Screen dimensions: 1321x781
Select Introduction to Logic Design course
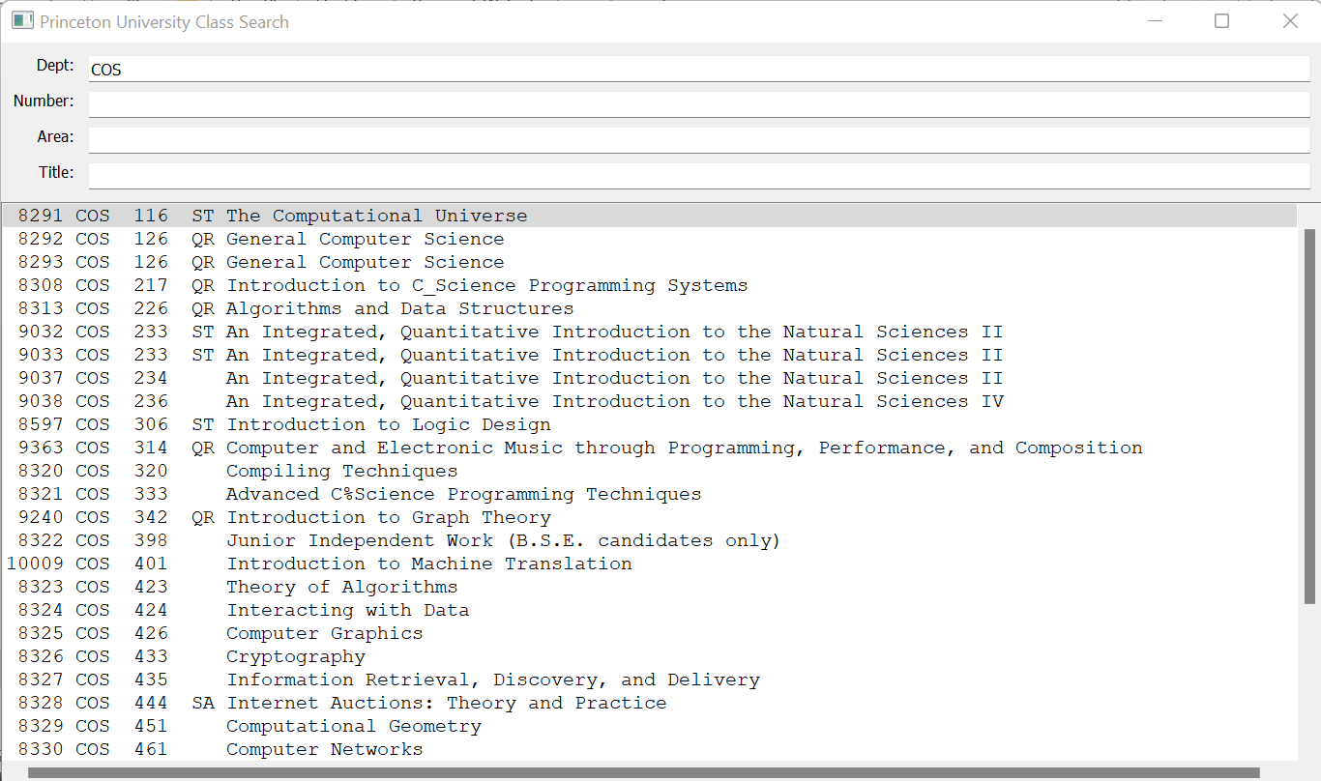(650, 424)
